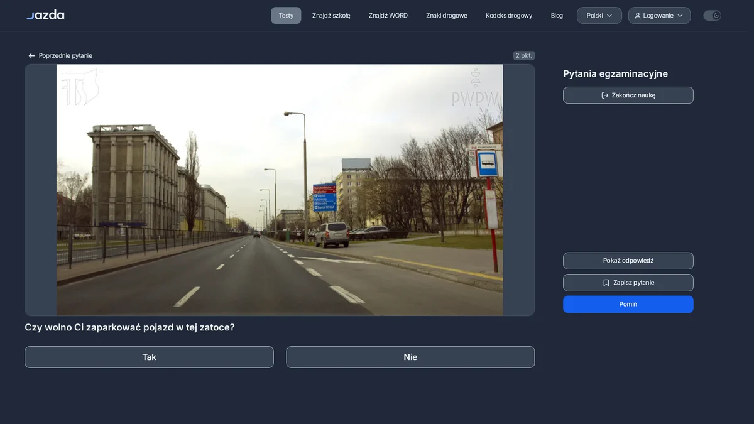Visit the Blog page
The width and height of the screenshot is (754, 424).
click(557, 16)
